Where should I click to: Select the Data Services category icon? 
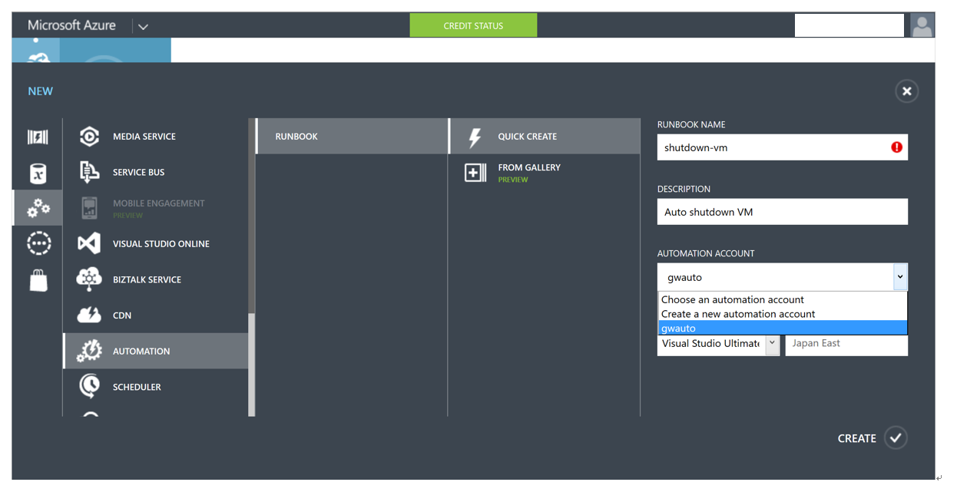coord(38,173)
